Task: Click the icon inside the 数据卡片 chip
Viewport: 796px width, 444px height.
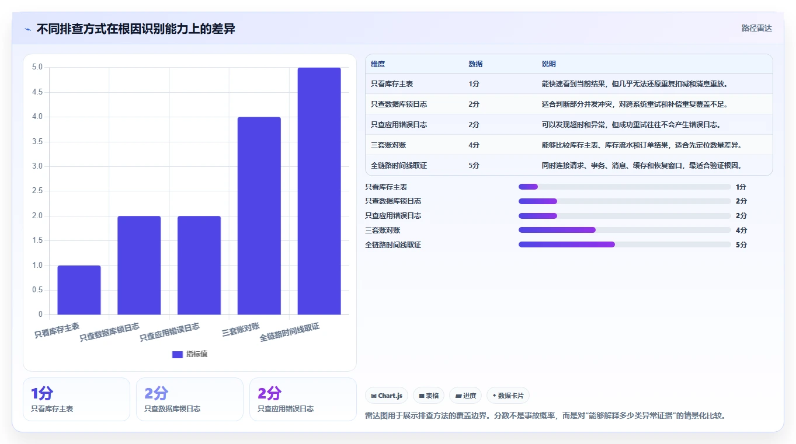Action: [x=494, y=396]
